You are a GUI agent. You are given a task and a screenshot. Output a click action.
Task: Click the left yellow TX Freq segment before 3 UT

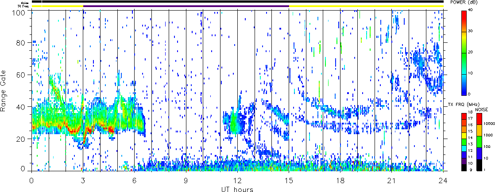pyautogui.click(x=57, y=6)
